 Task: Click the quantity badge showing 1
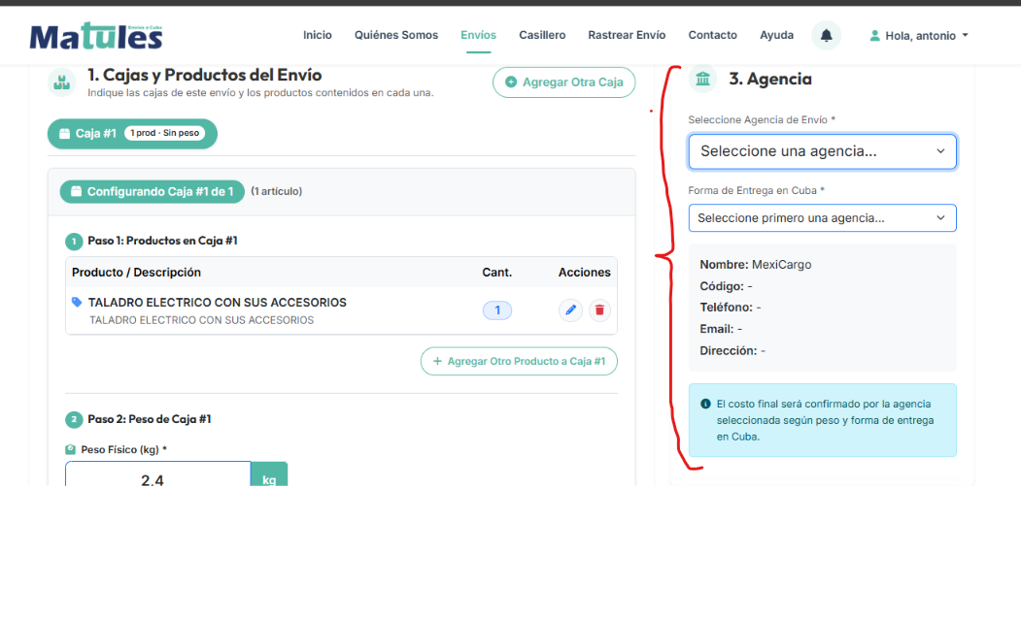497,310
